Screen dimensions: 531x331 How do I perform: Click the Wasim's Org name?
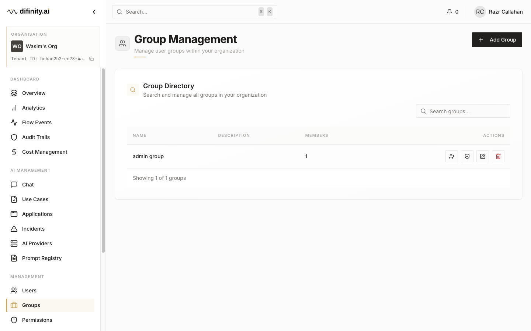(41, 46)
